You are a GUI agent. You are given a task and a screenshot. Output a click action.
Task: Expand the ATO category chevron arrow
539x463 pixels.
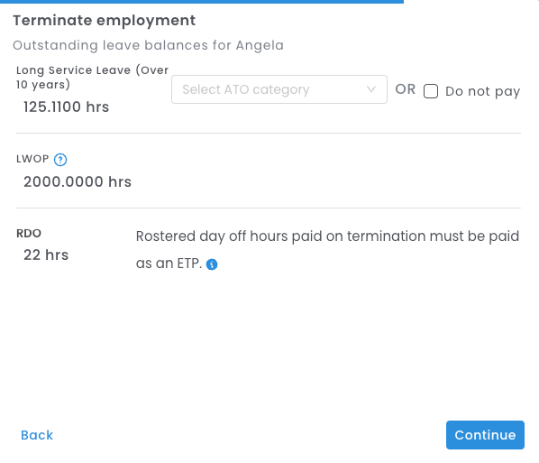[371, 89]
